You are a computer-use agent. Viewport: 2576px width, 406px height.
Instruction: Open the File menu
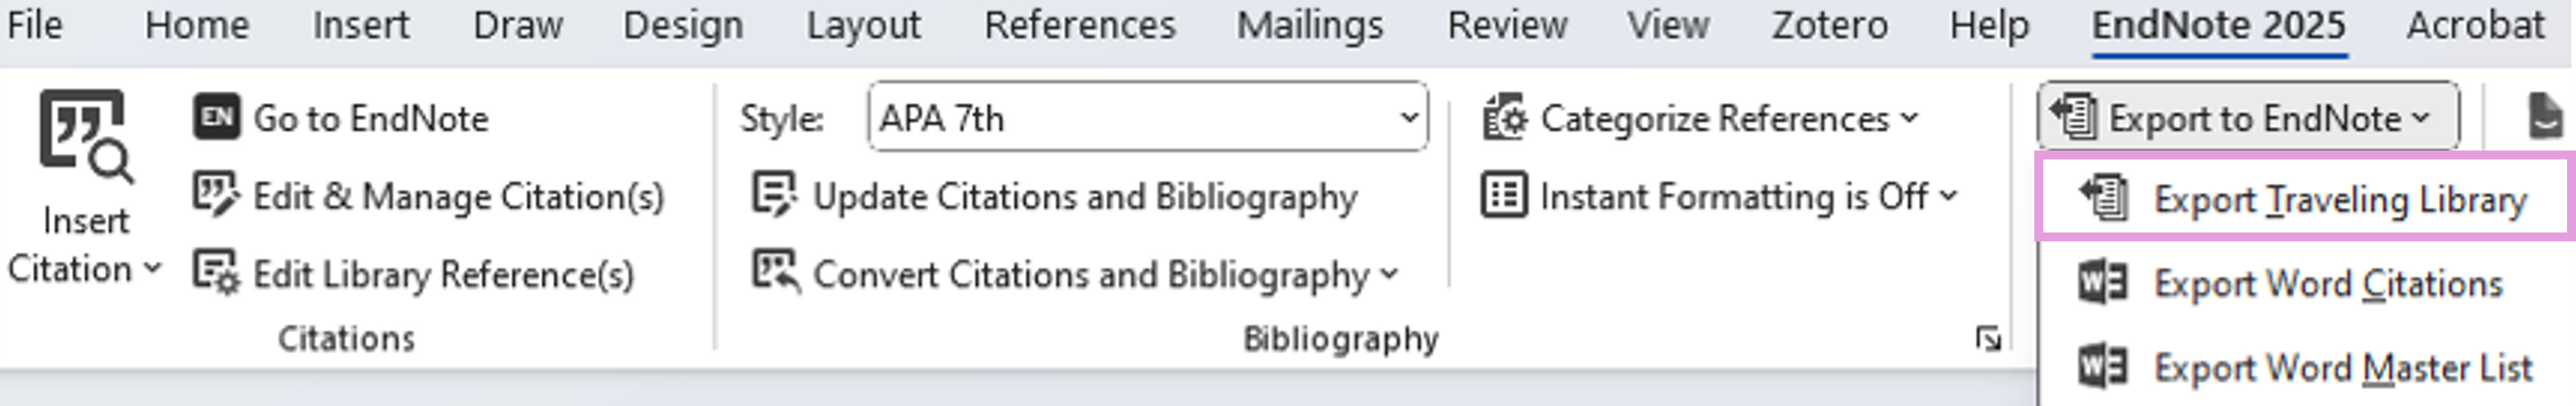coord(34,25)
